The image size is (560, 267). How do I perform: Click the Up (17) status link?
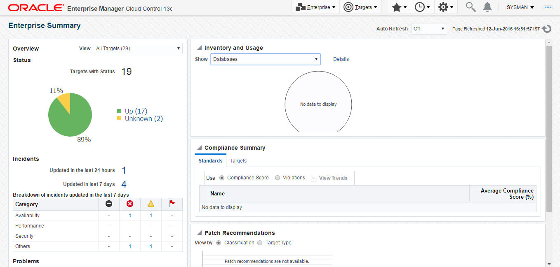[136, 111]
